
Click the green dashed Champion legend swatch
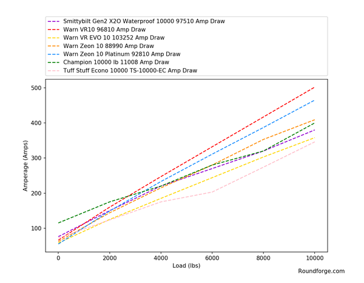pos(54,62)
